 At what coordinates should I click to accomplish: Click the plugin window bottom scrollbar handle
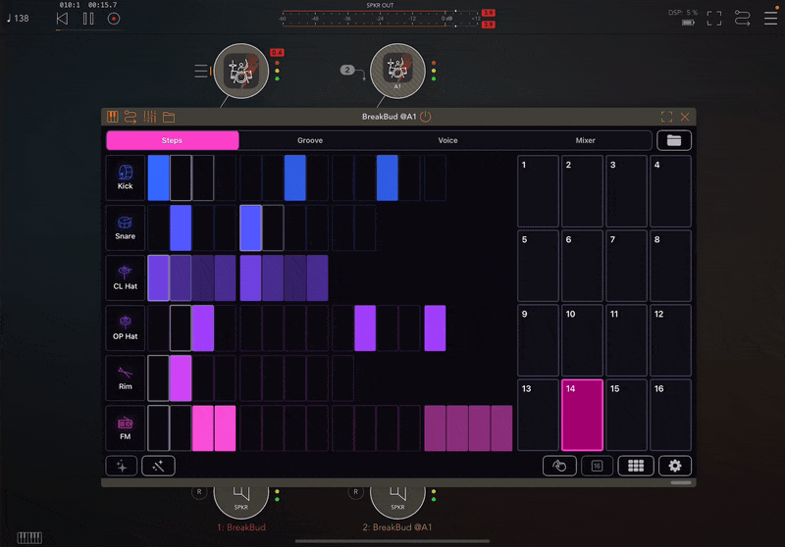coord(681,482)
